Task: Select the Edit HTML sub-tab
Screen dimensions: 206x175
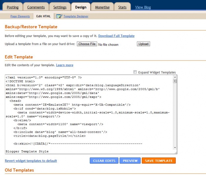Action: tap(43, 16)
